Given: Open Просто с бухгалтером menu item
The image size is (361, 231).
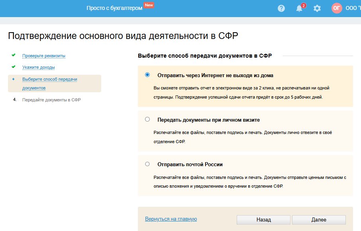Looking at the screenshot, I should pyautogui.click(x=114, y=8).
